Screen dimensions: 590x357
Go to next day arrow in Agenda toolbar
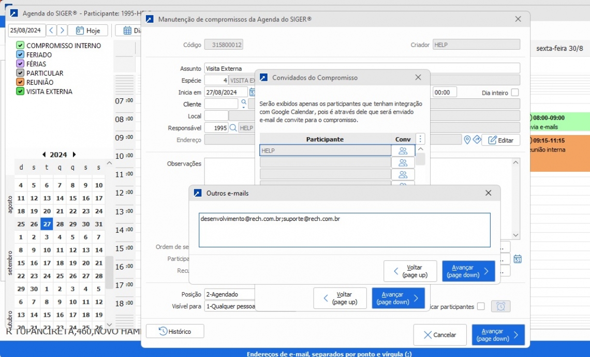[63, 30]
